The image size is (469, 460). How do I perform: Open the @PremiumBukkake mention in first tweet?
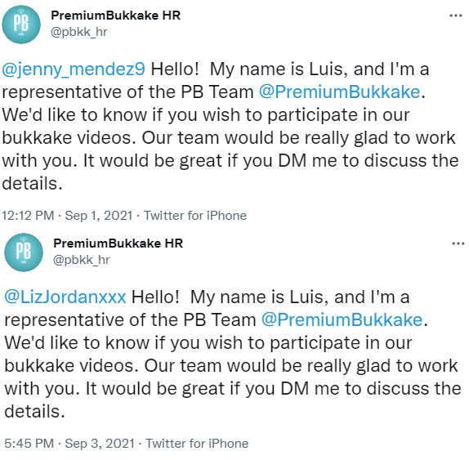pos(339,92)
